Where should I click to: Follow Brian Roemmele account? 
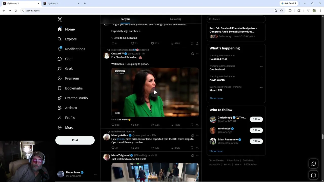coord(256,141)
